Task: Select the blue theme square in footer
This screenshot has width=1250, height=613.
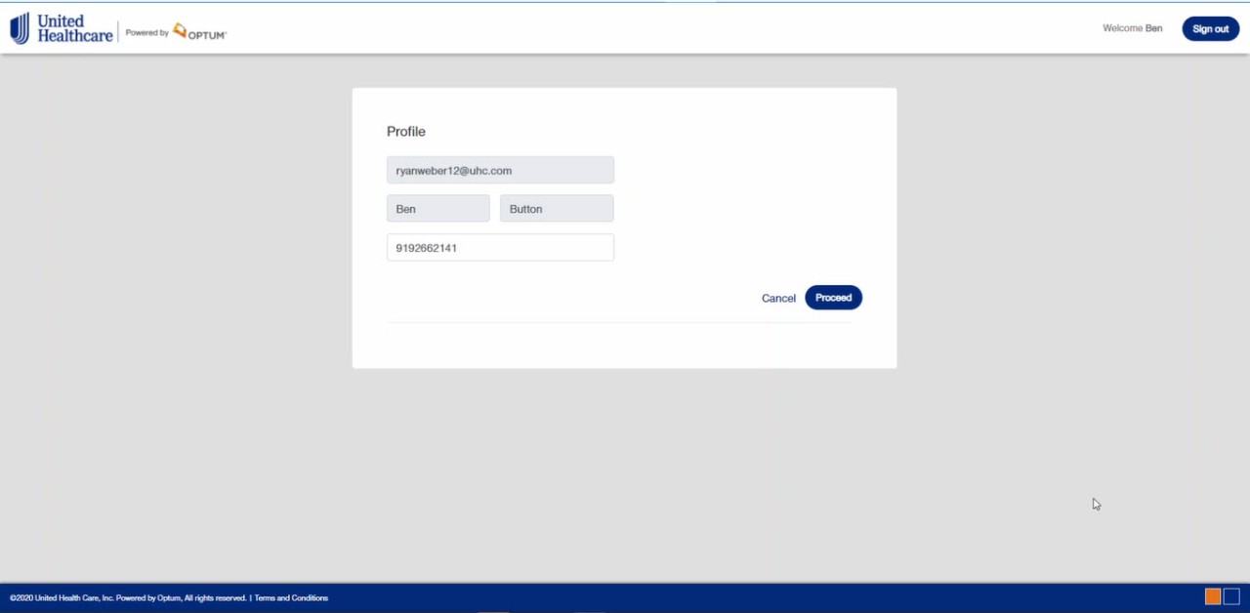Action: [x=1231, y=596]
